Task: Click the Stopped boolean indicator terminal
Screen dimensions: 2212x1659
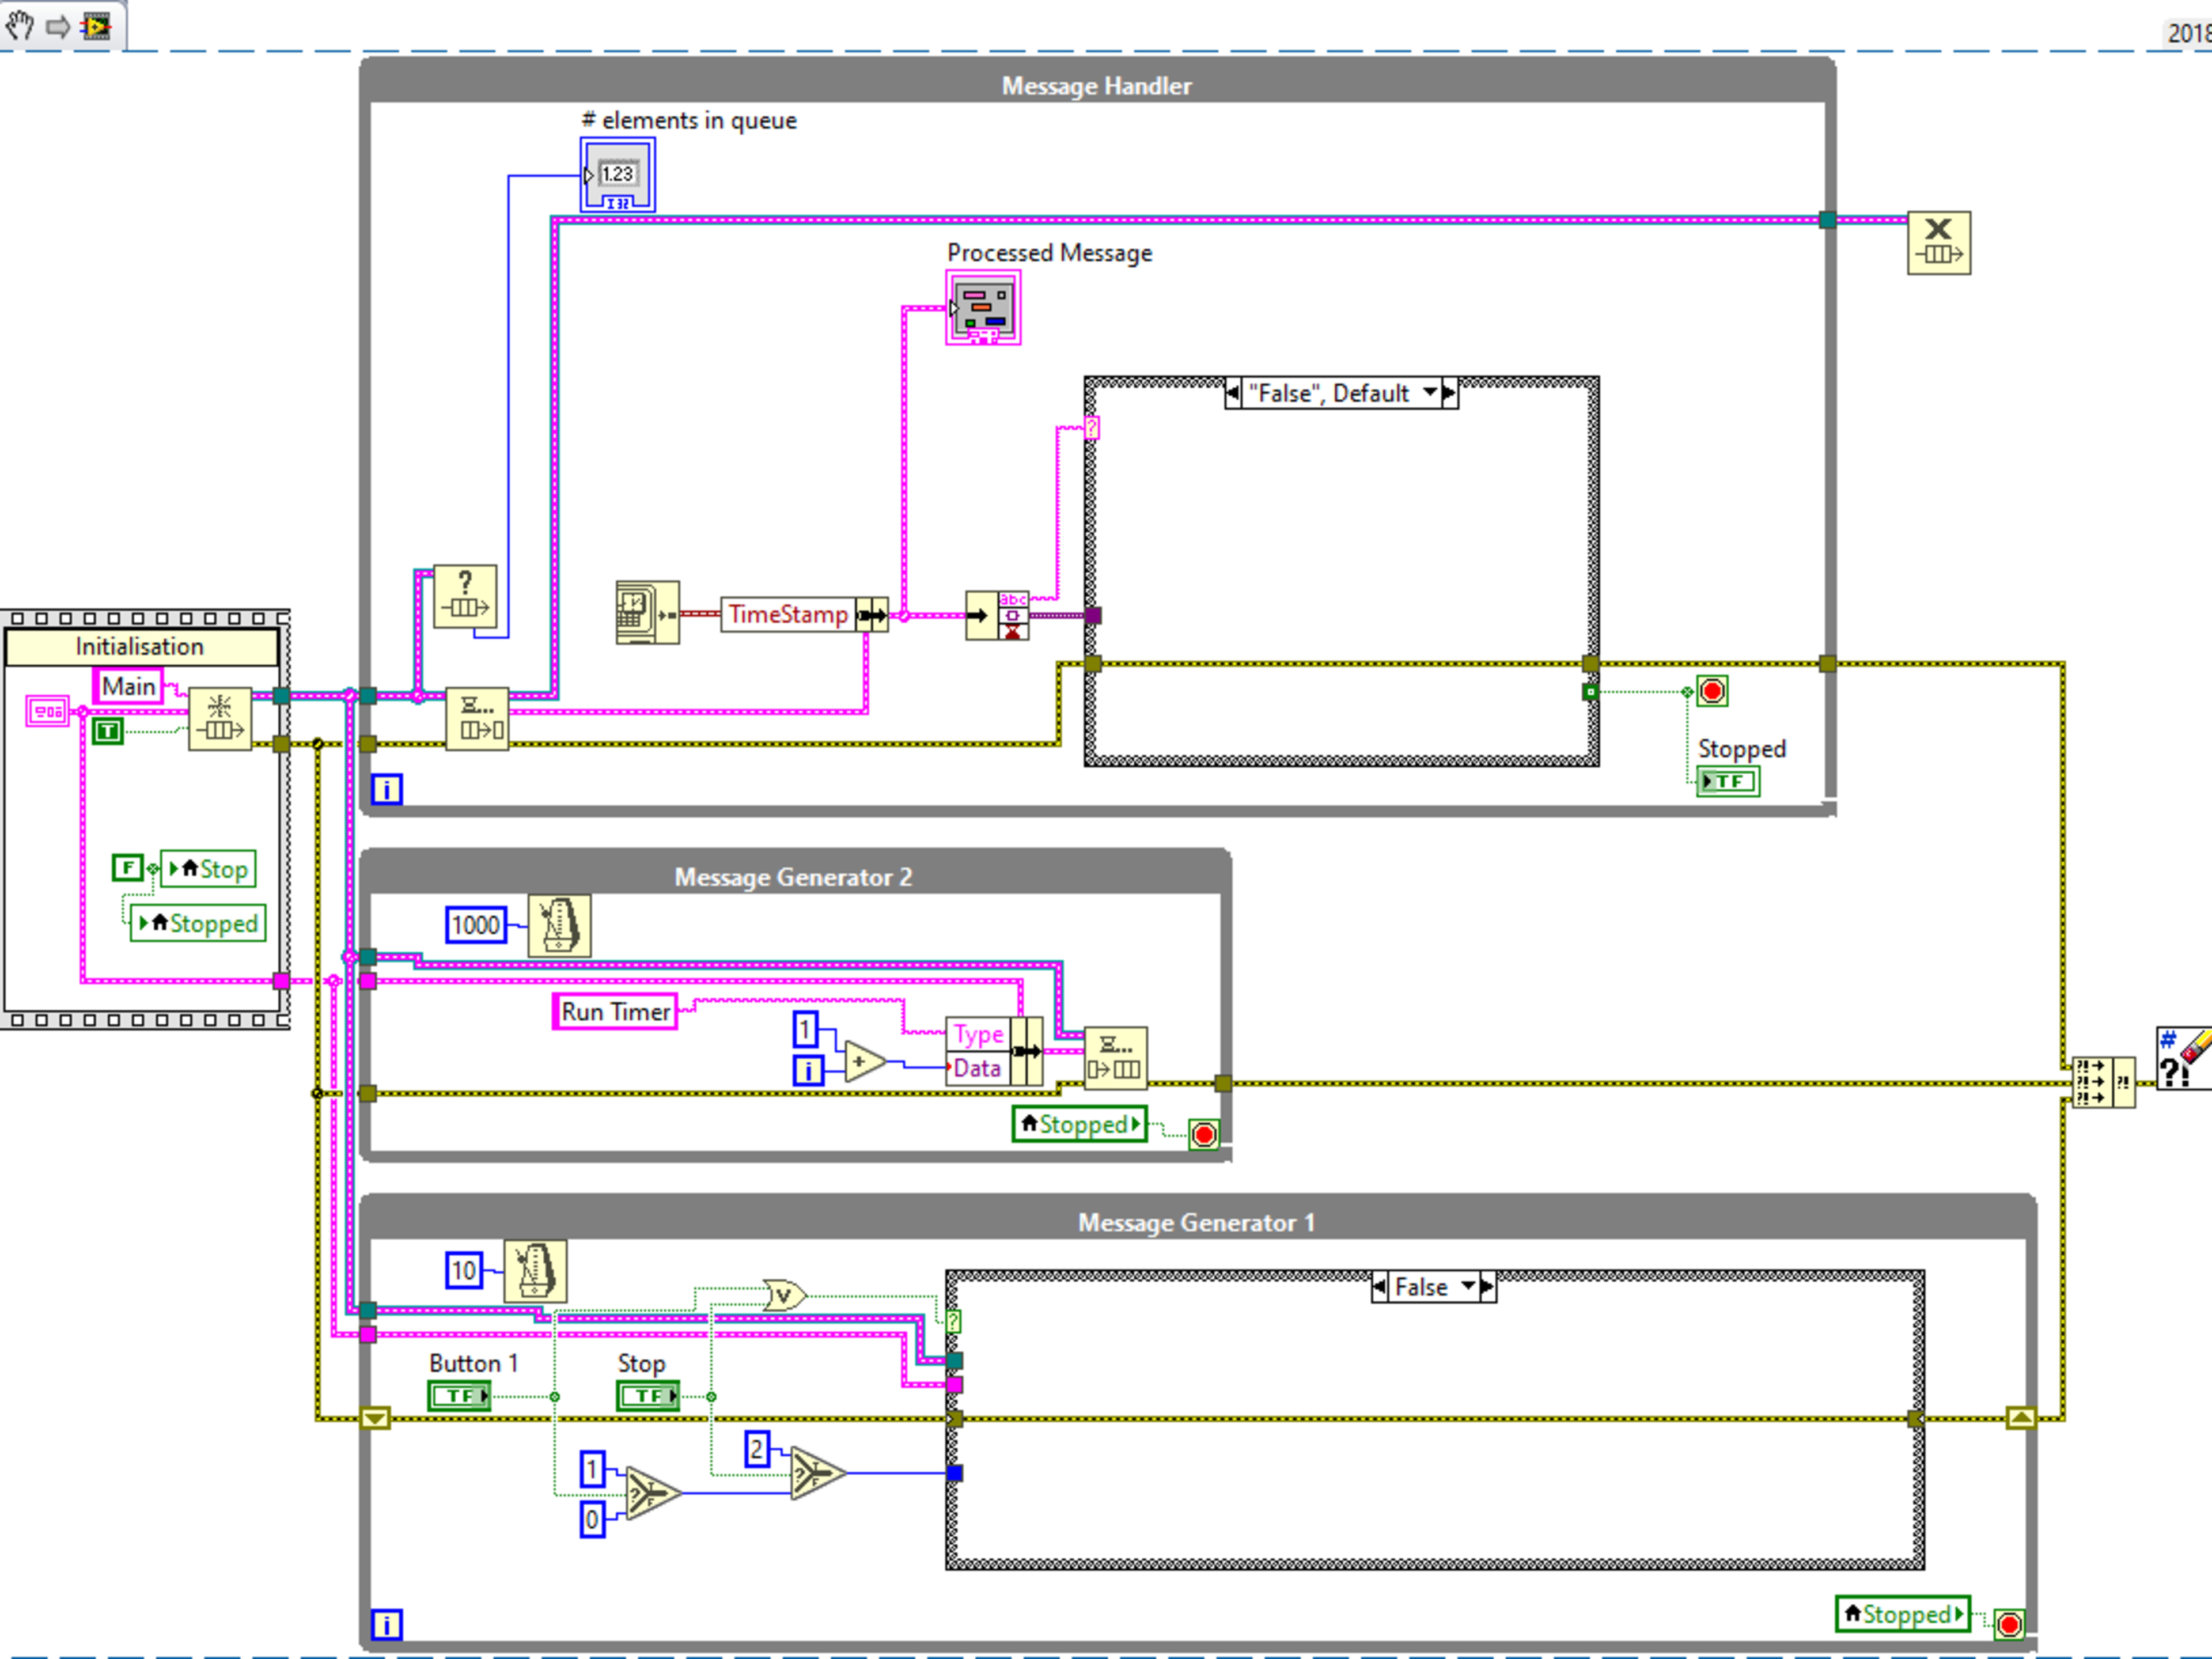Action: pyautogui.click(x=1728, y=781)
